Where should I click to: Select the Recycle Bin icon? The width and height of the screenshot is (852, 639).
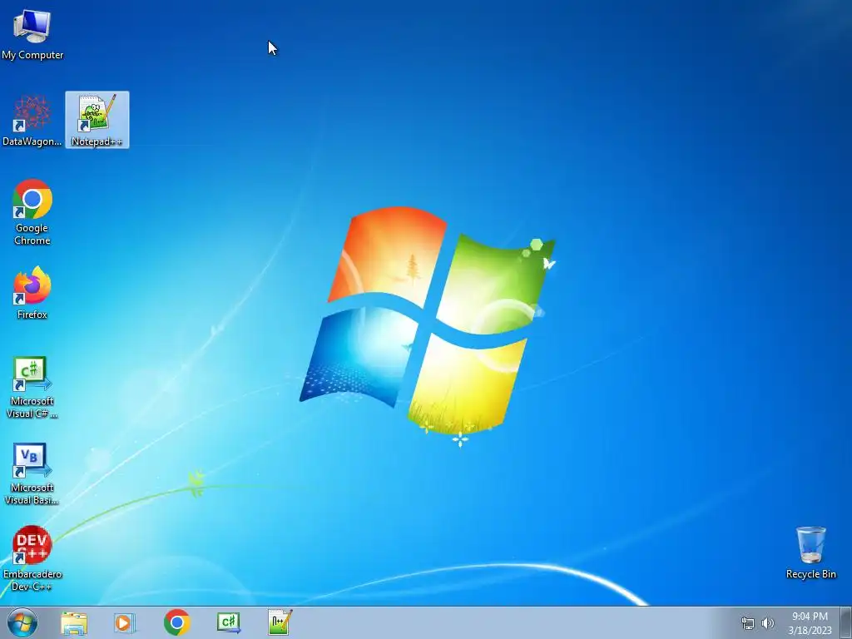[x=810, y=552]
